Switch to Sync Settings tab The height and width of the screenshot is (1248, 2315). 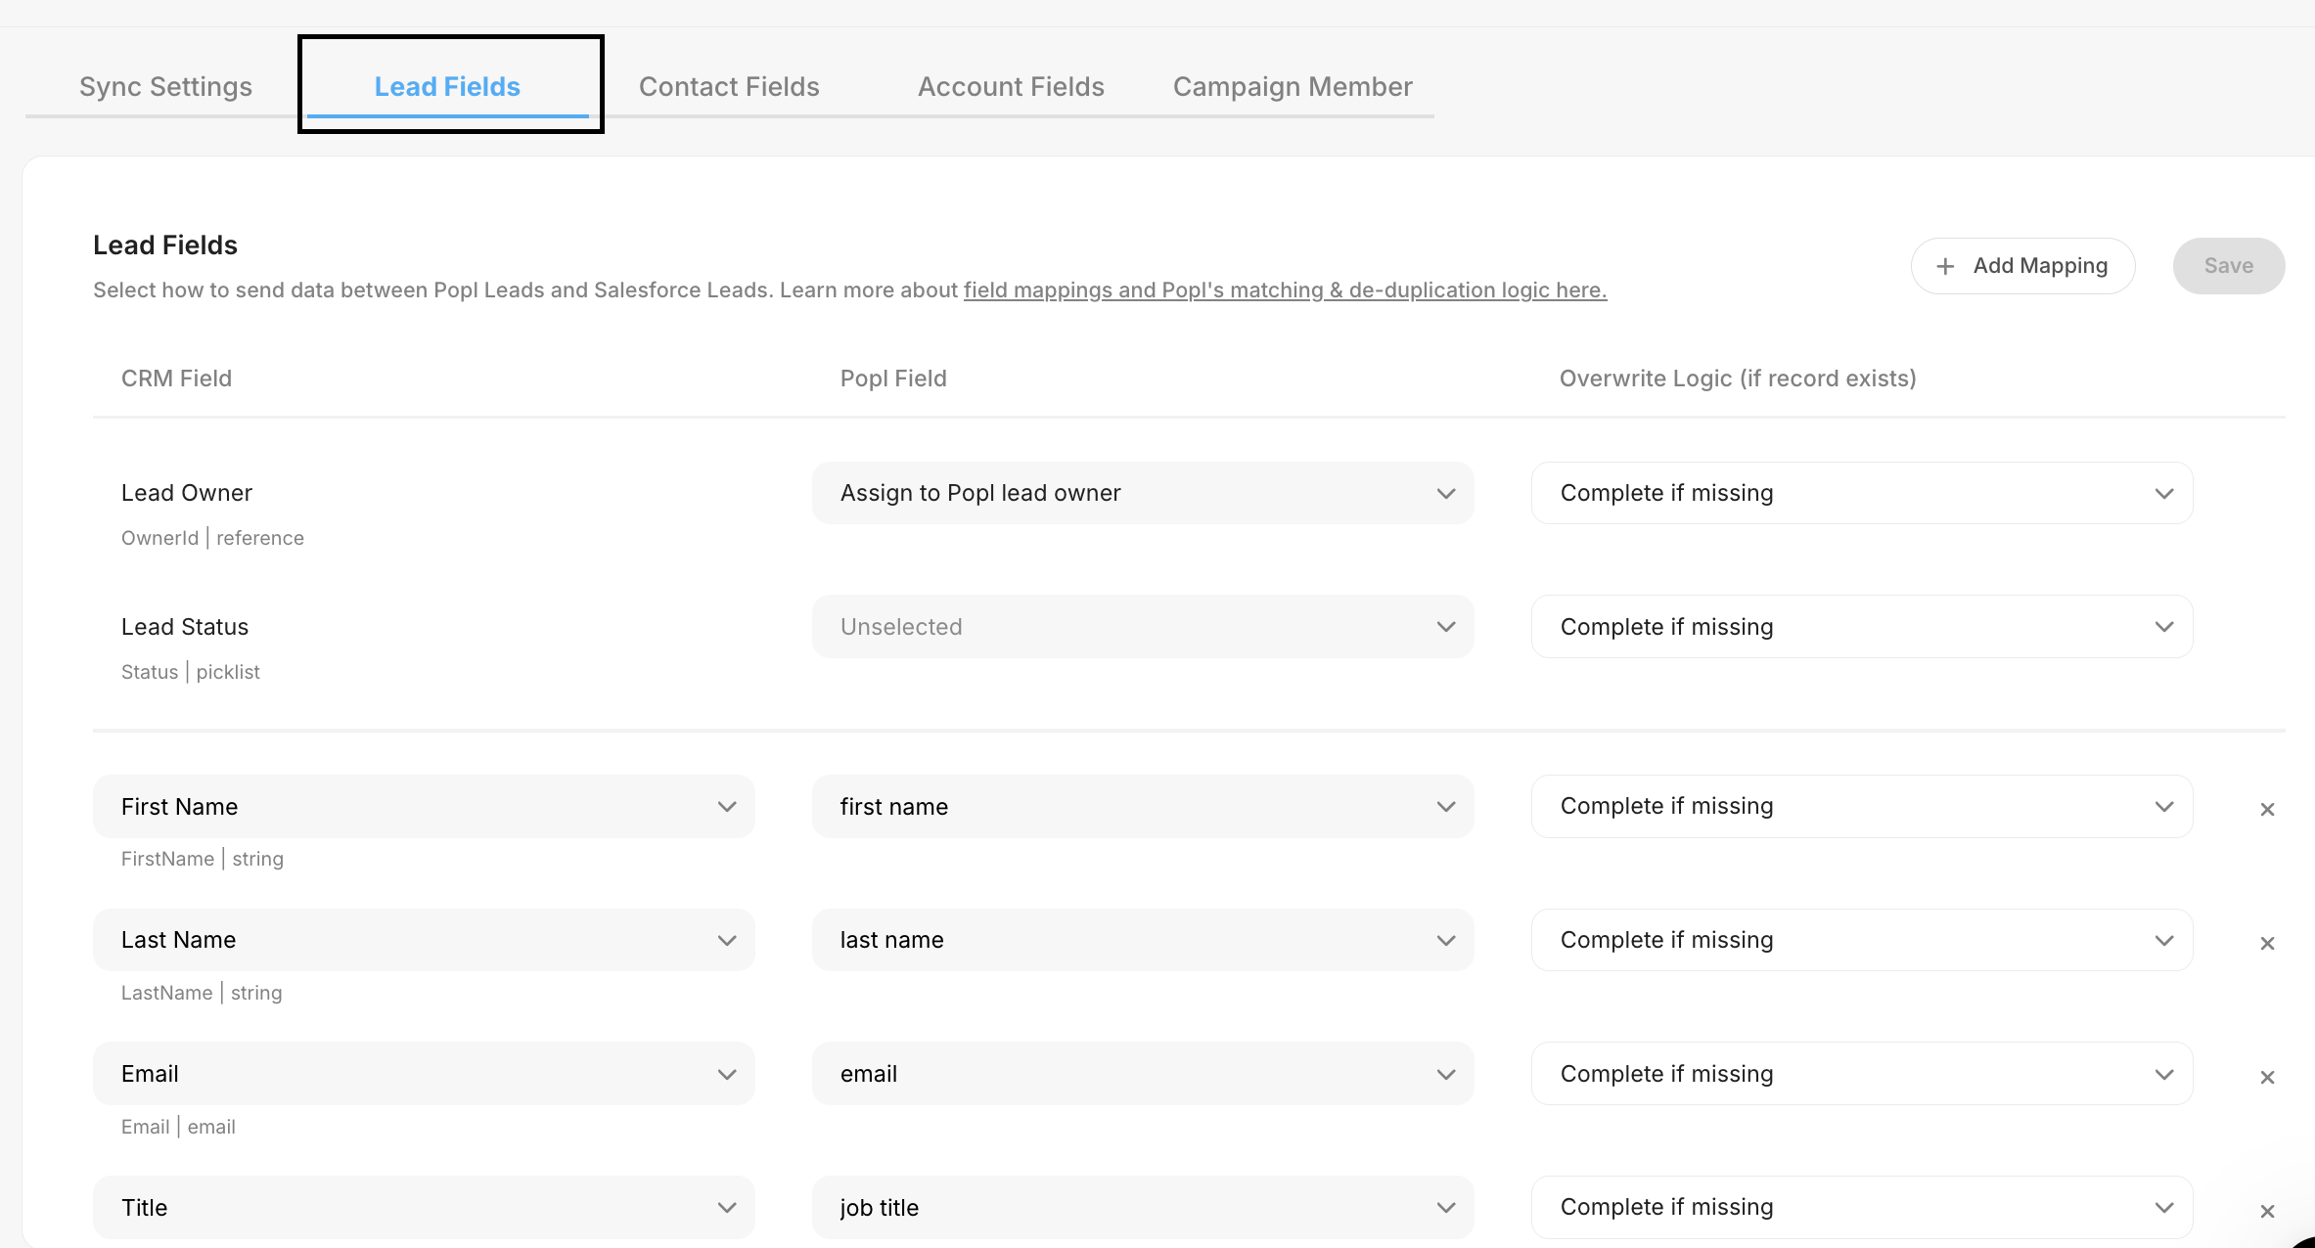pos(165,87)
